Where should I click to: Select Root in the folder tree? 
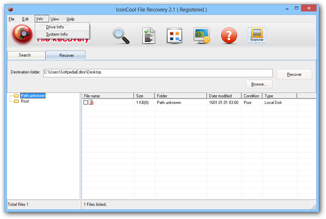25,101
